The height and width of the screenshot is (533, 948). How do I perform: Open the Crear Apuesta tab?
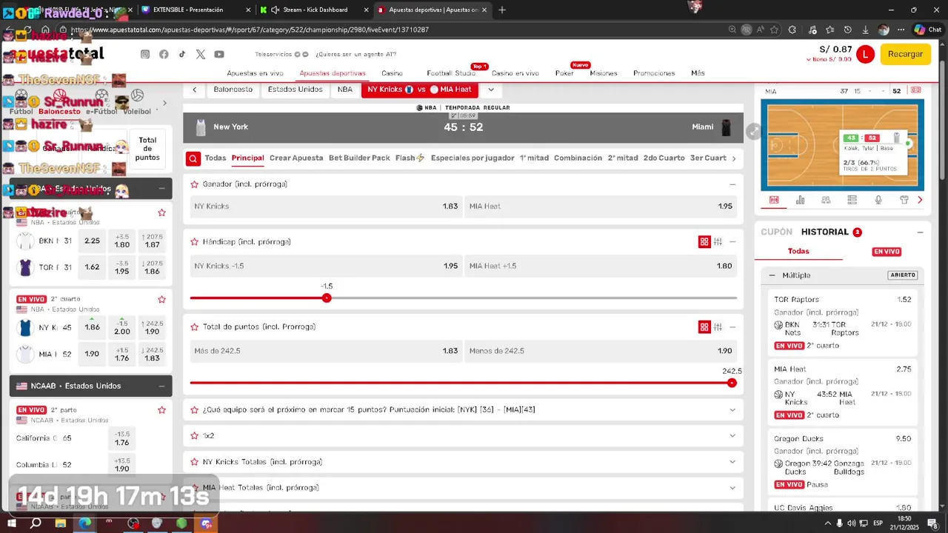coord(296,158)
